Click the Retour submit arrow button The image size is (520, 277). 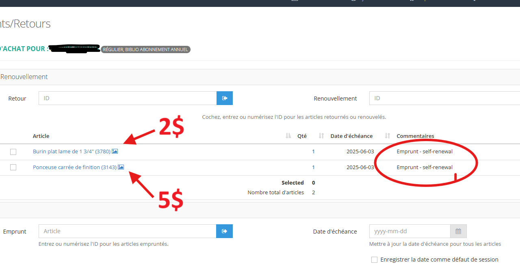(x=224, y=98)
